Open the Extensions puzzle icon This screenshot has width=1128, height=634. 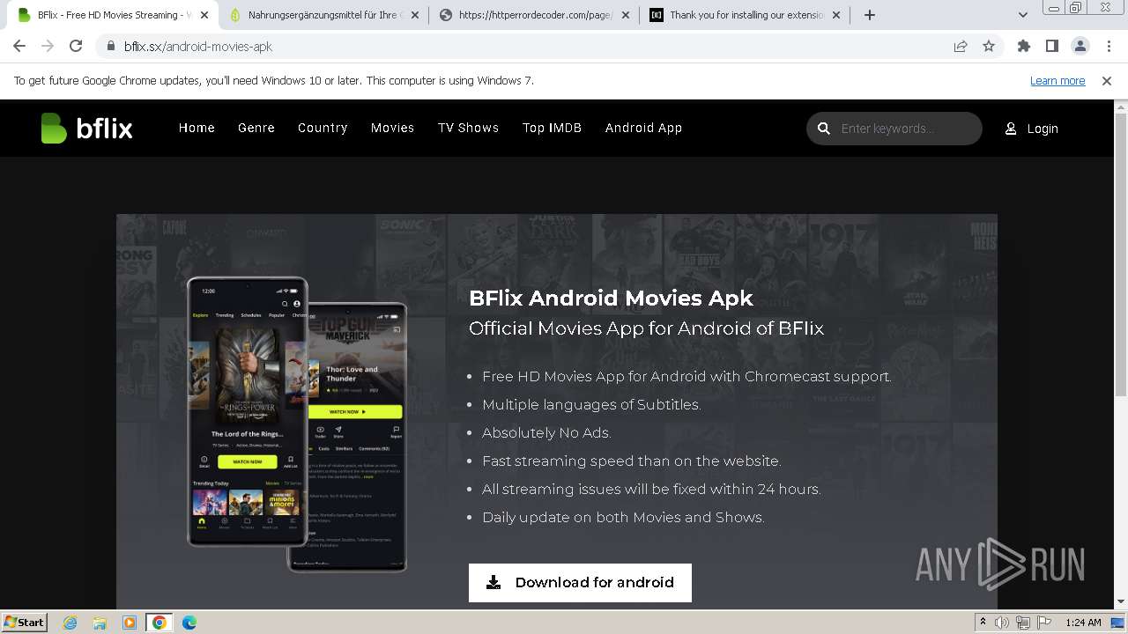[1023, 46]
